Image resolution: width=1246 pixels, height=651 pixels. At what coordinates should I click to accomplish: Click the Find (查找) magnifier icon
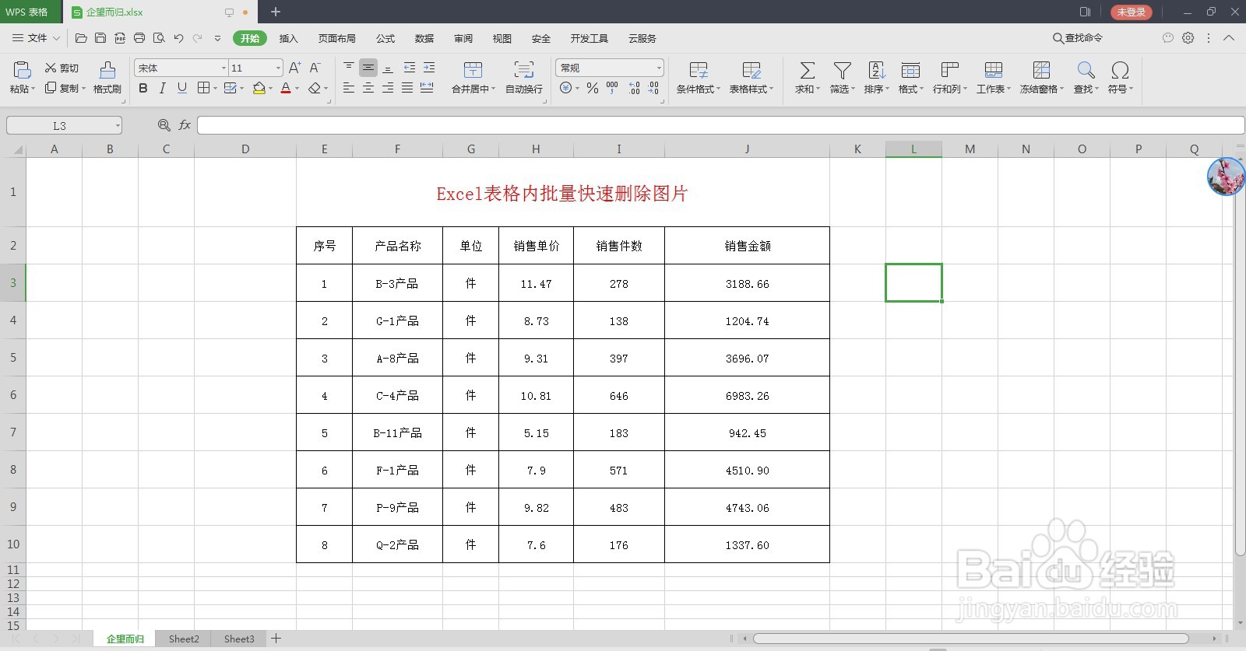coord(1086,70)
